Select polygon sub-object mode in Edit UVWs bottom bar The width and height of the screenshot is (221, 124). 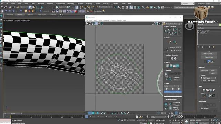click(x=93, y=113)
